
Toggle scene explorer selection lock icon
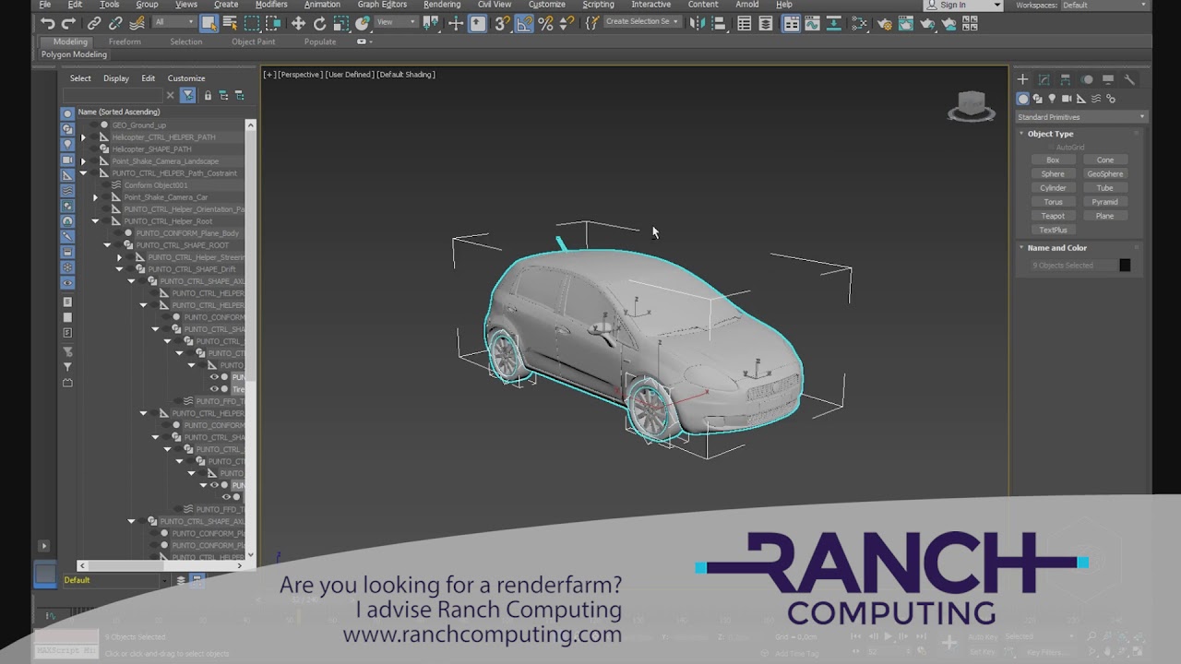point(208,95)
